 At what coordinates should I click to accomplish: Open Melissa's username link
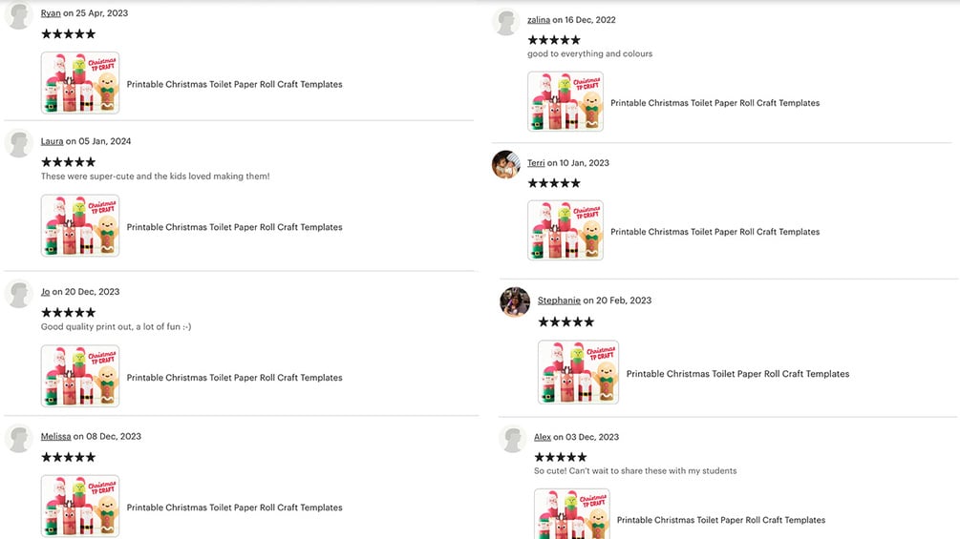[x=55, y=436]
